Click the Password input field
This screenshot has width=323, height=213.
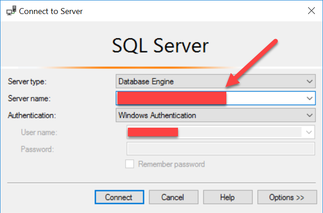coord(220,148)
